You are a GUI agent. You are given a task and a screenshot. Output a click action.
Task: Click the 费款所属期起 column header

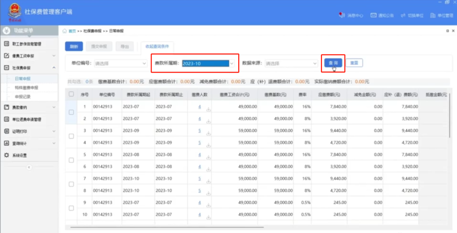tap(138, 95)
